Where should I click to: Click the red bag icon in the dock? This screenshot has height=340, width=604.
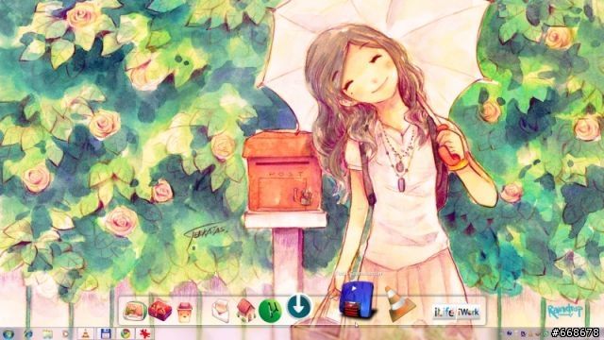tap(159, 311)
